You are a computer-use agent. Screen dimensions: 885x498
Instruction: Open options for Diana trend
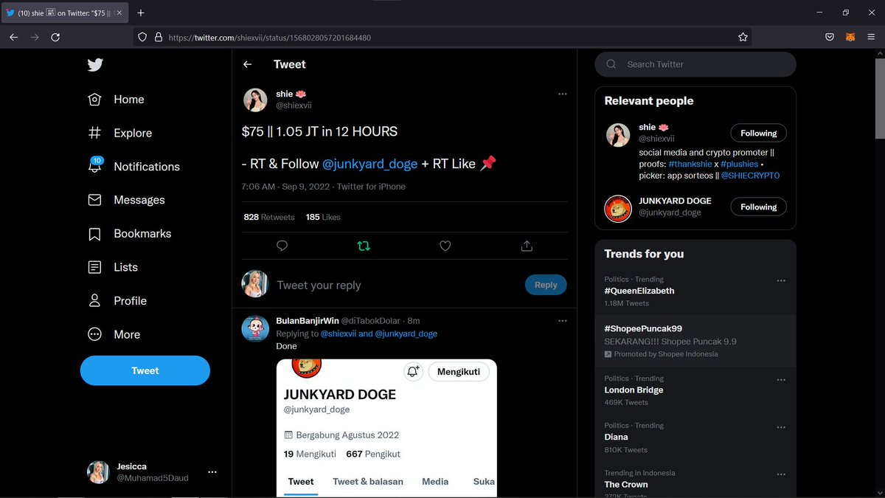point(781,426)
